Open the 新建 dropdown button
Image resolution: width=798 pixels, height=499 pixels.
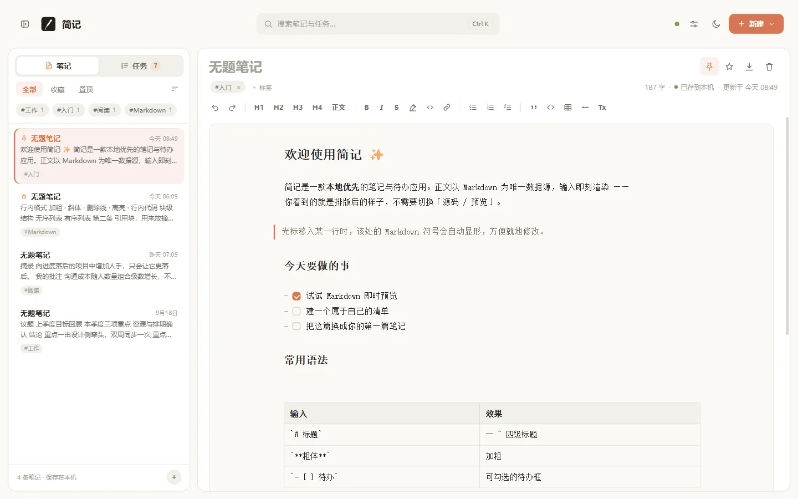(x=756, y=24)
